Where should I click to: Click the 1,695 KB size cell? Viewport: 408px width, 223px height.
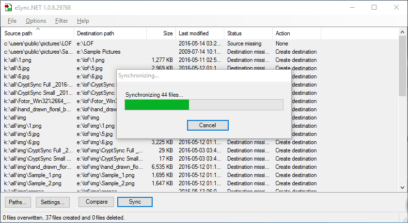tap(162, 175)
